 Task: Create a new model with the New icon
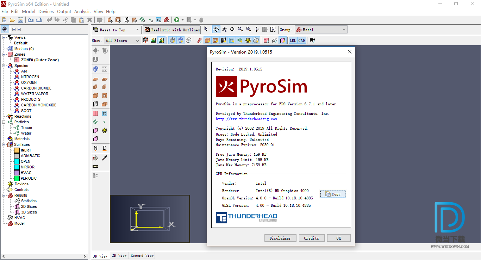click(4, 20)
